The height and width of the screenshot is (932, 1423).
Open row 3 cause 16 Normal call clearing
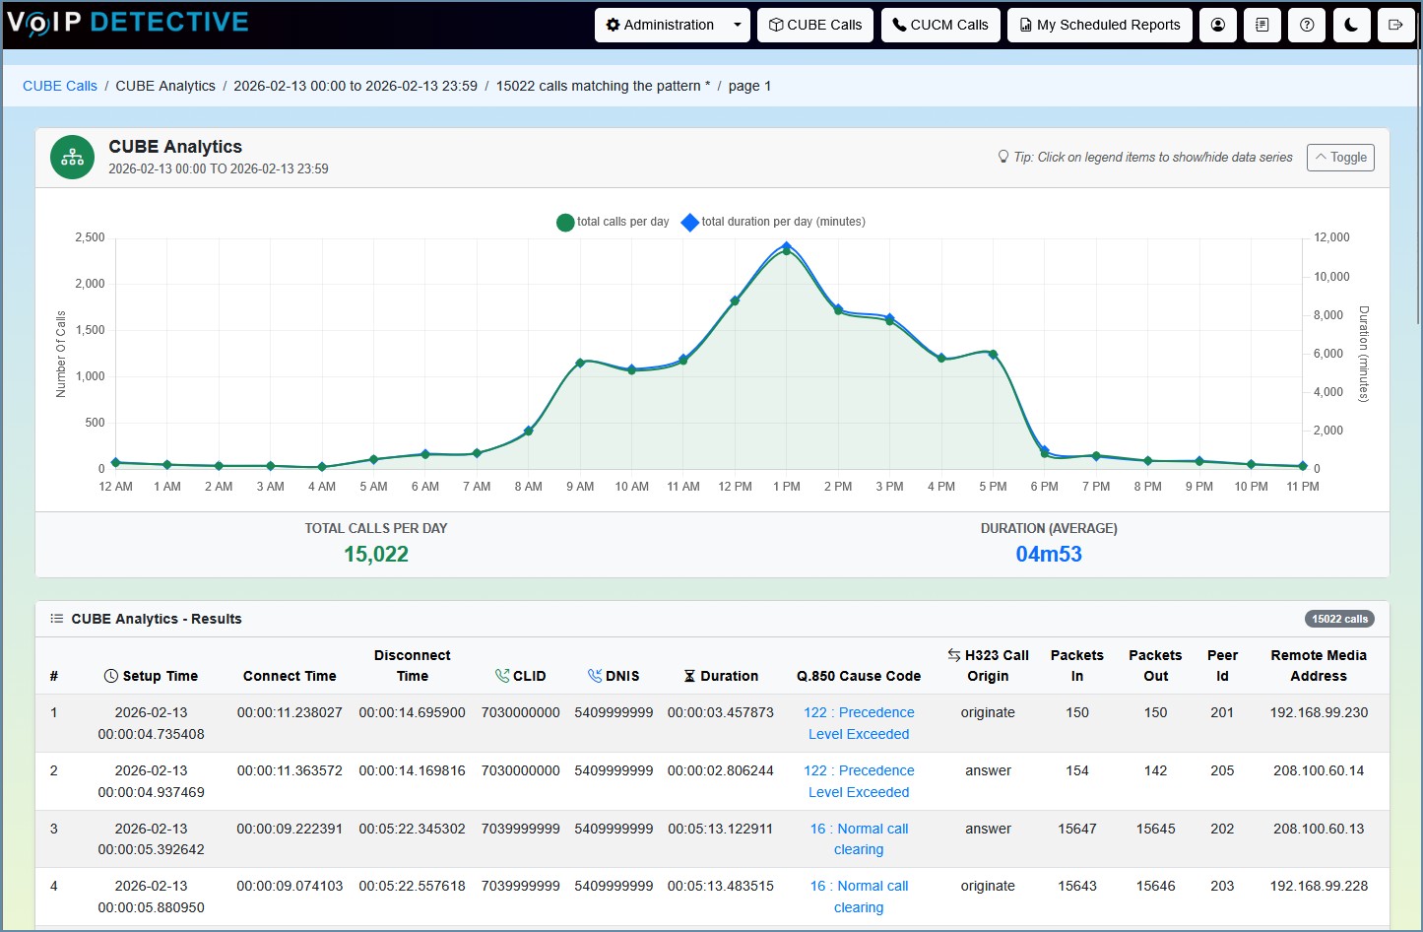[859, 839]
